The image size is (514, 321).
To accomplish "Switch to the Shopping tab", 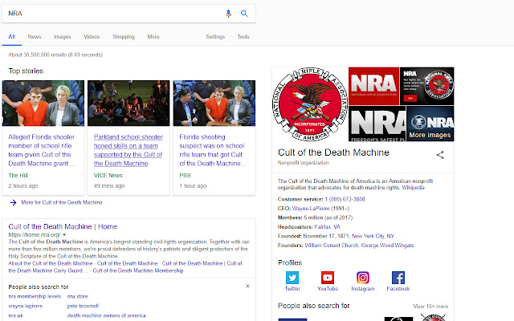I will pos(124,37).
